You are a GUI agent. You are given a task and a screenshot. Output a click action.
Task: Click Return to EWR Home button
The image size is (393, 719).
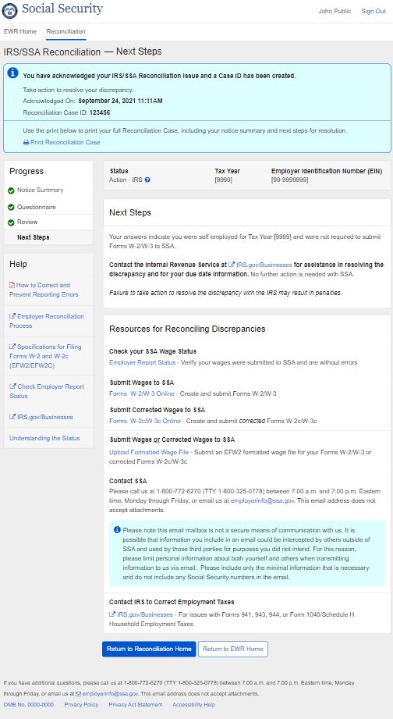click(x=232, y=649)
